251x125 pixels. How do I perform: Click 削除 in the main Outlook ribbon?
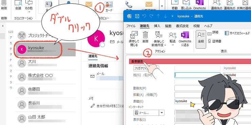tap(4, 5)
